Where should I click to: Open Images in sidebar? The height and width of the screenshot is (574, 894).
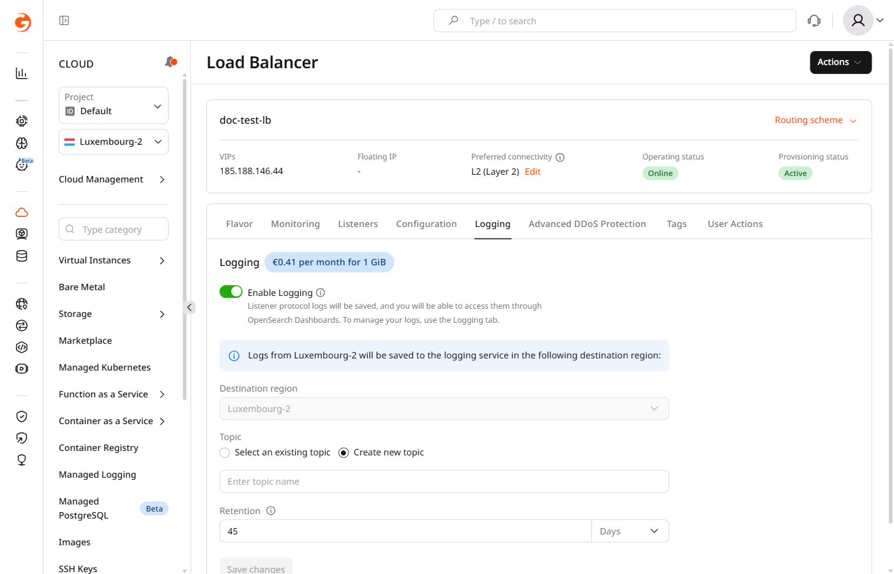[x=75, y=542]
